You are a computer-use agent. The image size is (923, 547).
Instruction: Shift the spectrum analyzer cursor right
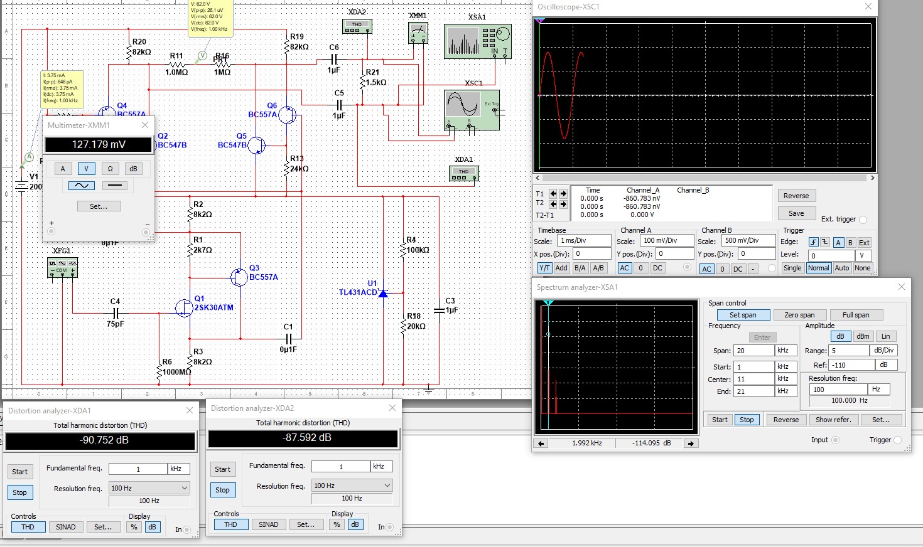(x=691, y=443)
